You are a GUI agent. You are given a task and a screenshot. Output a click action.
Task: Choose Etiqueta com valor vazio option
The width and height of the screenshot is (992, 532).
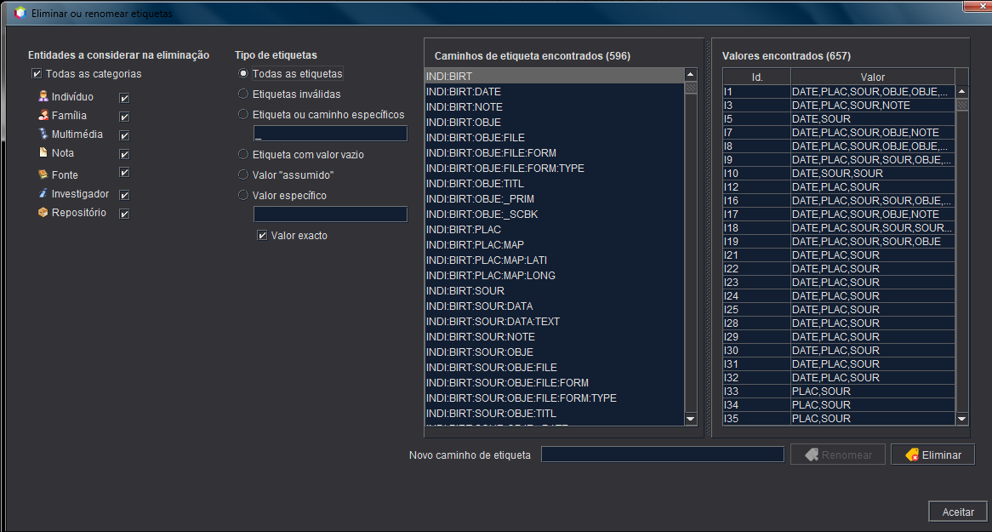coord(244,155)
